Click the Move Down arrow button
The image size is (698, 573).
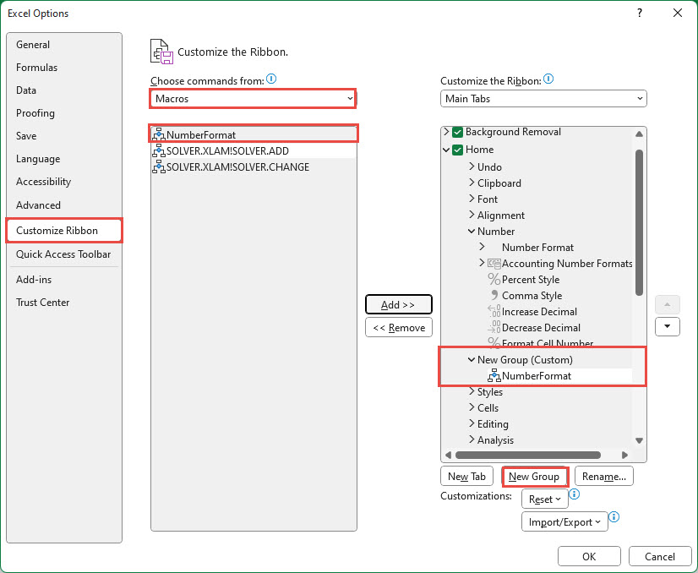point(668,327)
